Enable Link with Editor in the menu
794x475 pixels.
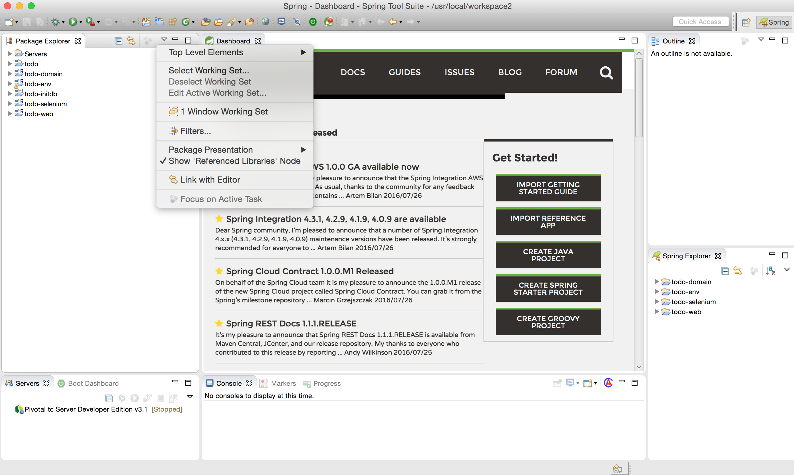coord(210,179)
